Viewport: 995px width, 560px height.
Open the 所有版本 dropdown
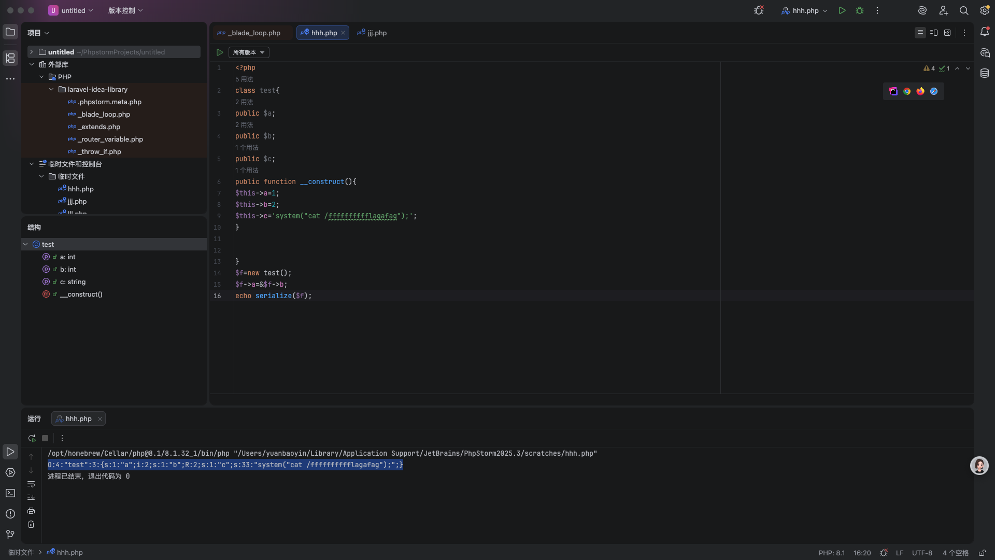(249, 52)
